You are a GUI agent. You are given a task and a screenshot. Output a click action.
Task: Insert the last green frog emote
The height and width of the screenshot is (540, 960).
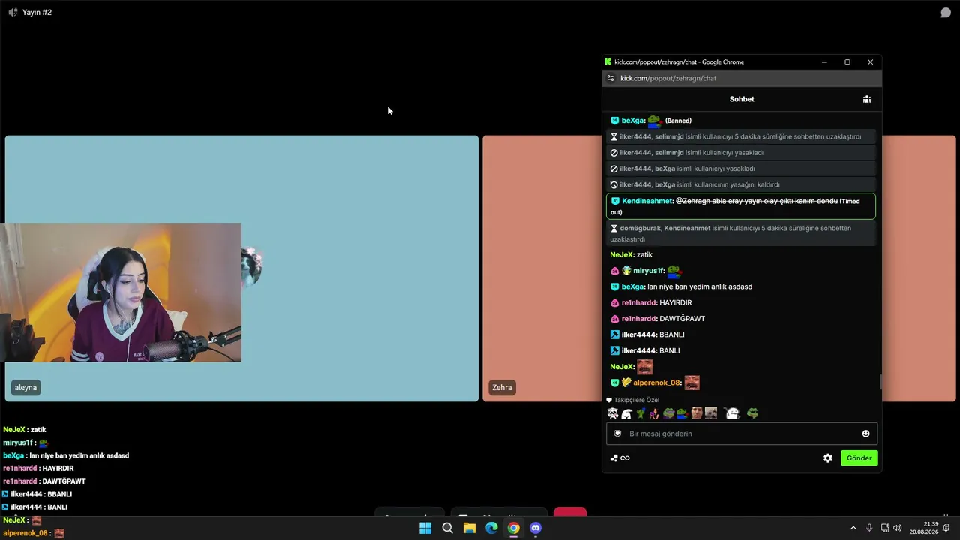pos(752,413)
